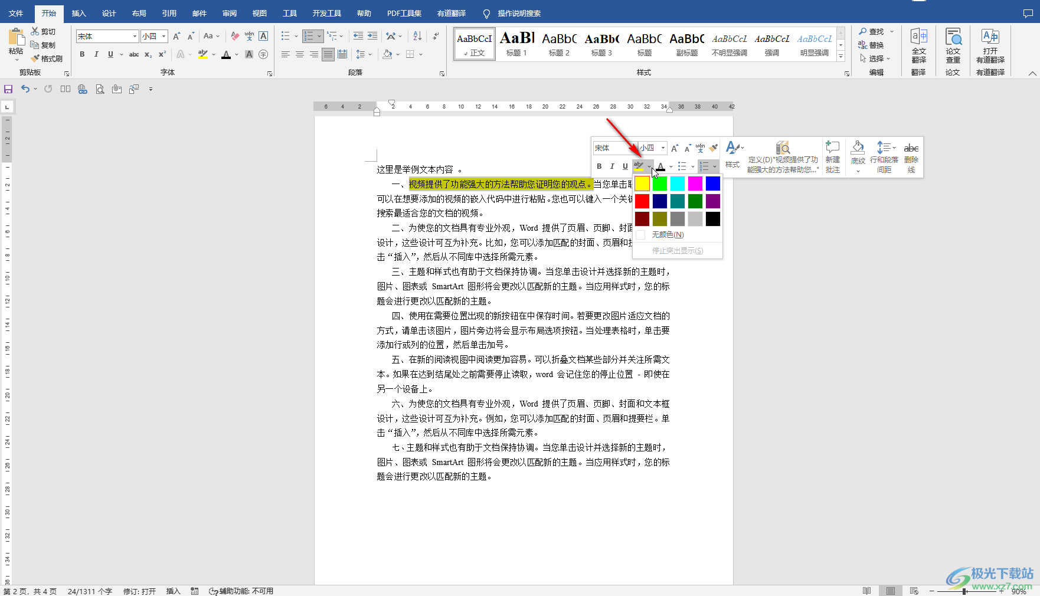The height and width of the screenshot is (596, 1040).
Task: Toggle Bold in the floating mini toolbar
Action: (599, 166)
